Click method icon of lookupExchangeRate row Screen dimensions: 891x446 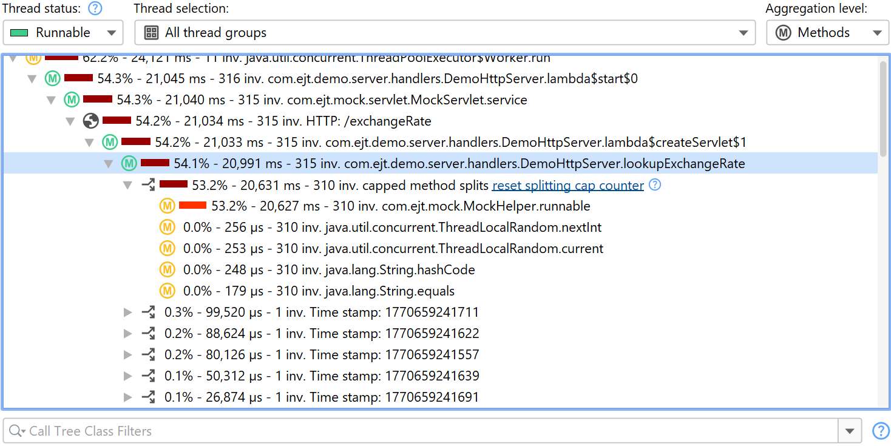click(x=129, y=164)
